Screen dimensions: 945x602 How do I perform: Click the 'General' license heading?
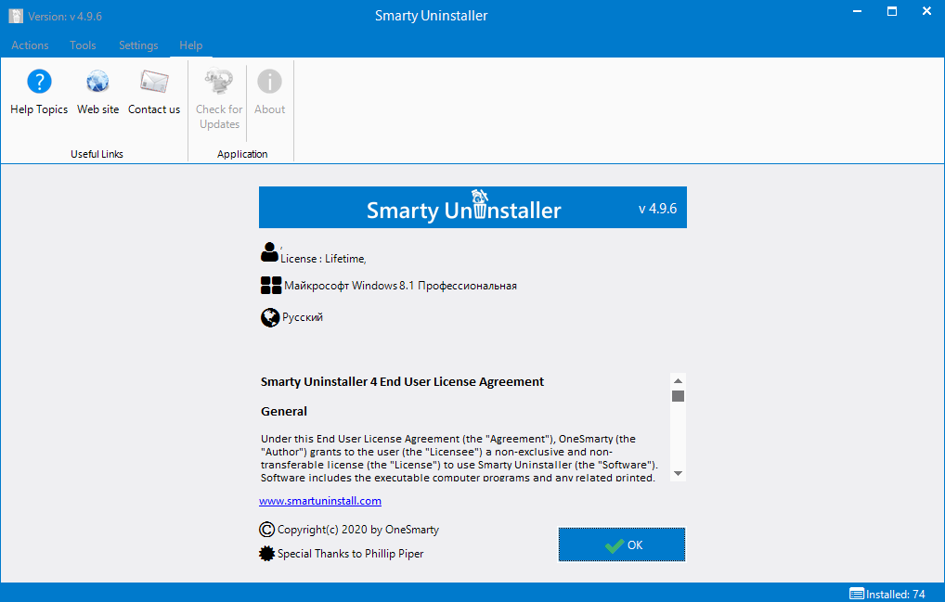click(x=284, y=411)
